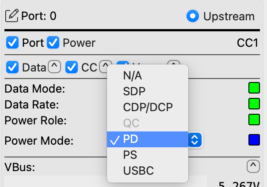Select the Upstream radio button
The image size is (267, 187).
pos(193,16)
